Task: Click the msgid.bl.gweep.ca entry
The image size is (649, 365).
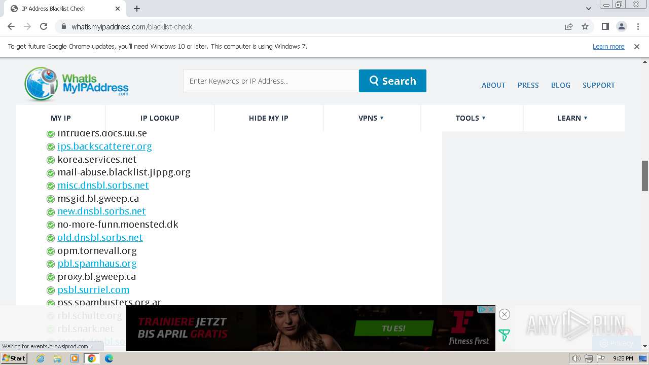Action: pyautogui.click(x=98, y=199)
